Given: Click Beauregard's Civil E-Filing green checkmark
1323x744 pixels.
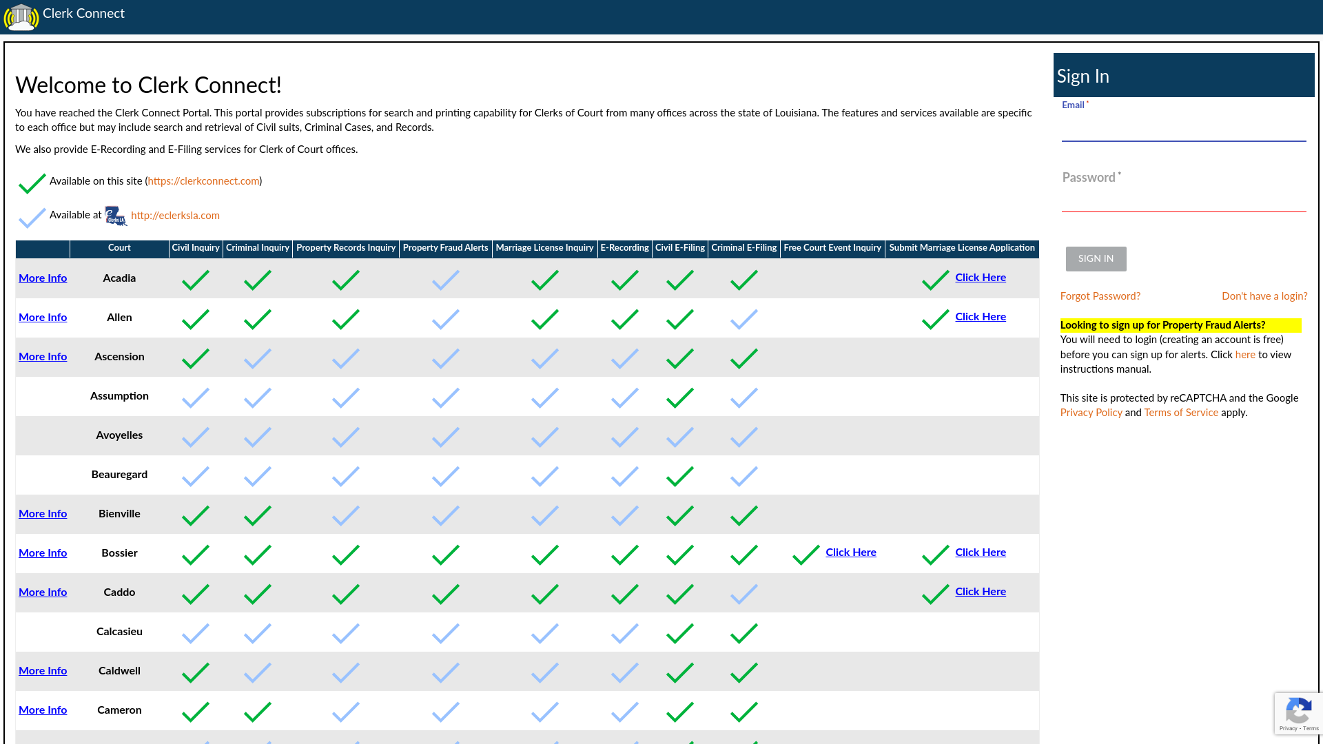Looking at the screenshot, I should pyautogui.click(x=680, y=476).
